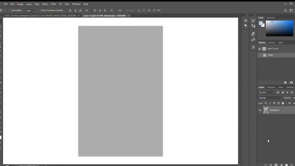The height and width of the screenshot is (166, 295).
Task: Click the align horizontal centers icon
Action: click(75, 11)
